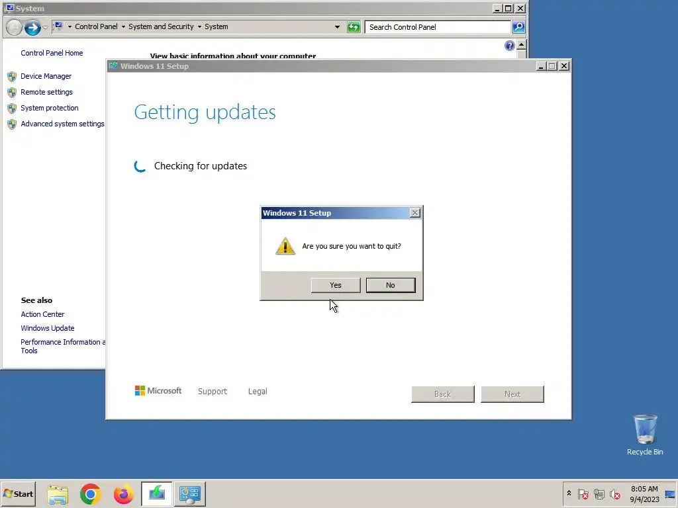Image resolution: width=678 pixels, height=508 pixels.
Task: Open Control Panel Home in System window
Action: 52,53
